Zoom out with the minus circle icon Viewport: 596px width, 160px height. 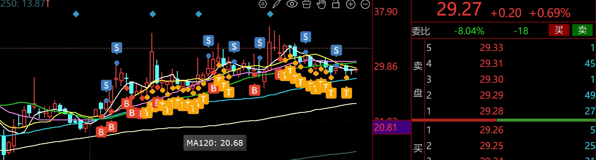(x=365, y=4)
